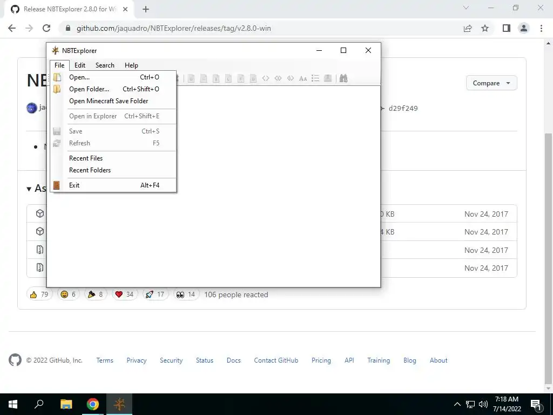Show hidden tray icons chevron
The height and width of the screenshot is (415, 553).
(x=457, y=404)
